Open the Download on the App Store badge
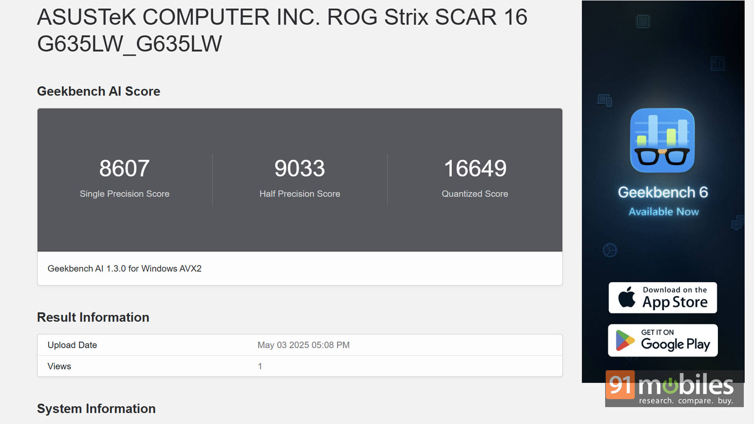This screenshot has width=754, height=424. pyautogui.click(x=662, y=298)
